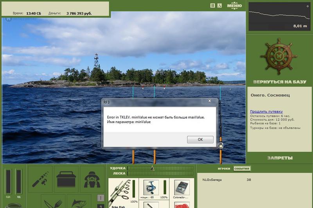Viewport: 313px width, 208px height.
Task: Open the tackle box inventory icon
Action: click(x=66, y=179)
